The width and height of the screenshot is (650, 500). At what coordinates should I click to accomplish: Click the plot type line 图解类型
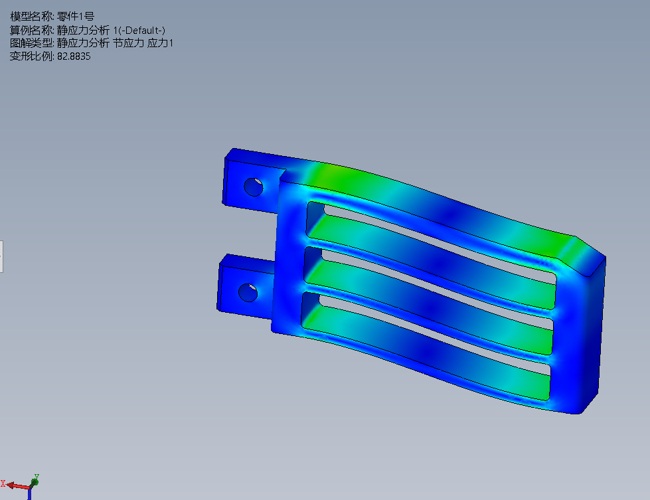click(x=92, y=43)
